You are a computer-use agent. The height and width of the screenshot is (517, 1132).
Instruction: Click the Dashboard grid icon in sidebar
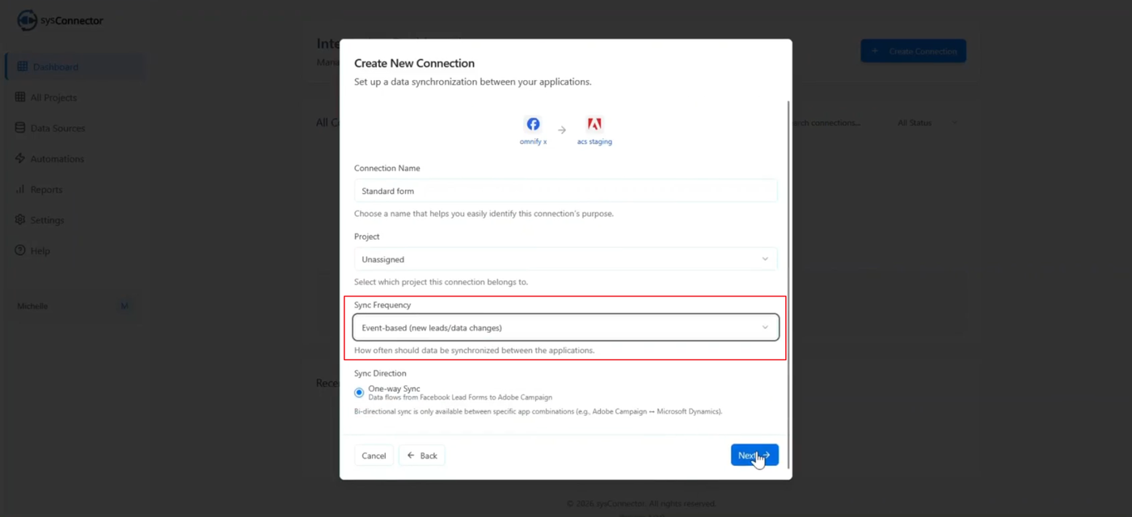click(x=23, y=67)
